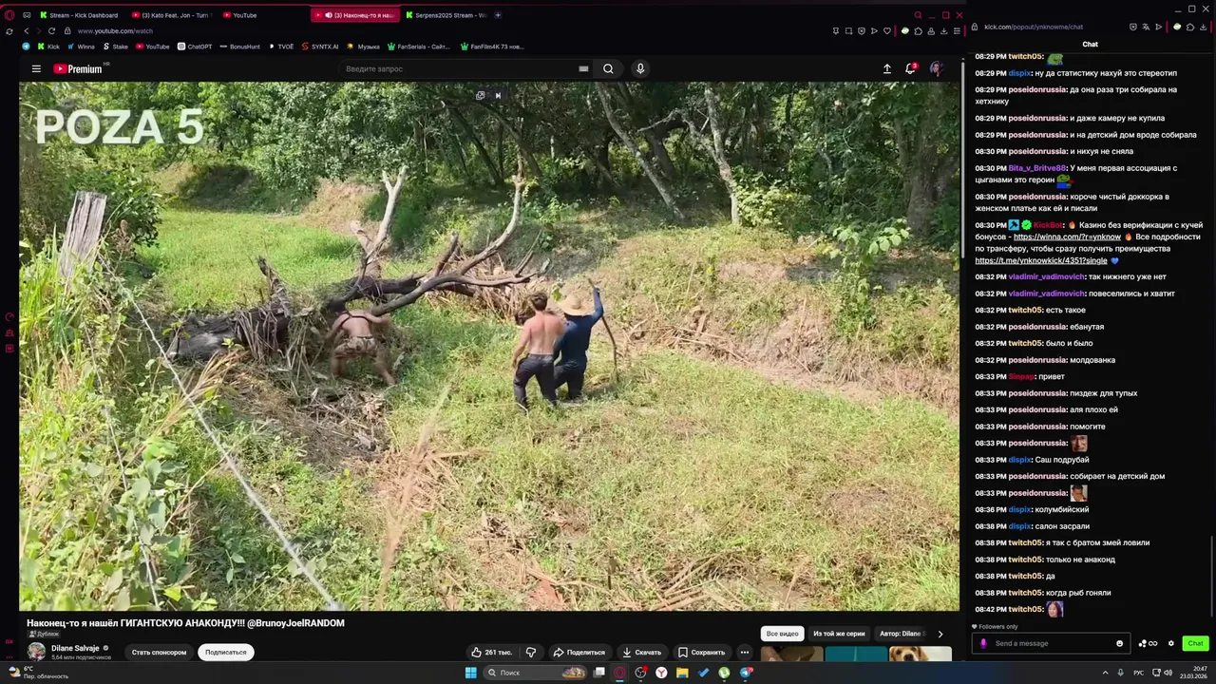Select the Автор: Dilane chip
Viewport: 1216px width, 684px height.
pyautogui.click(x=901, y=634)
